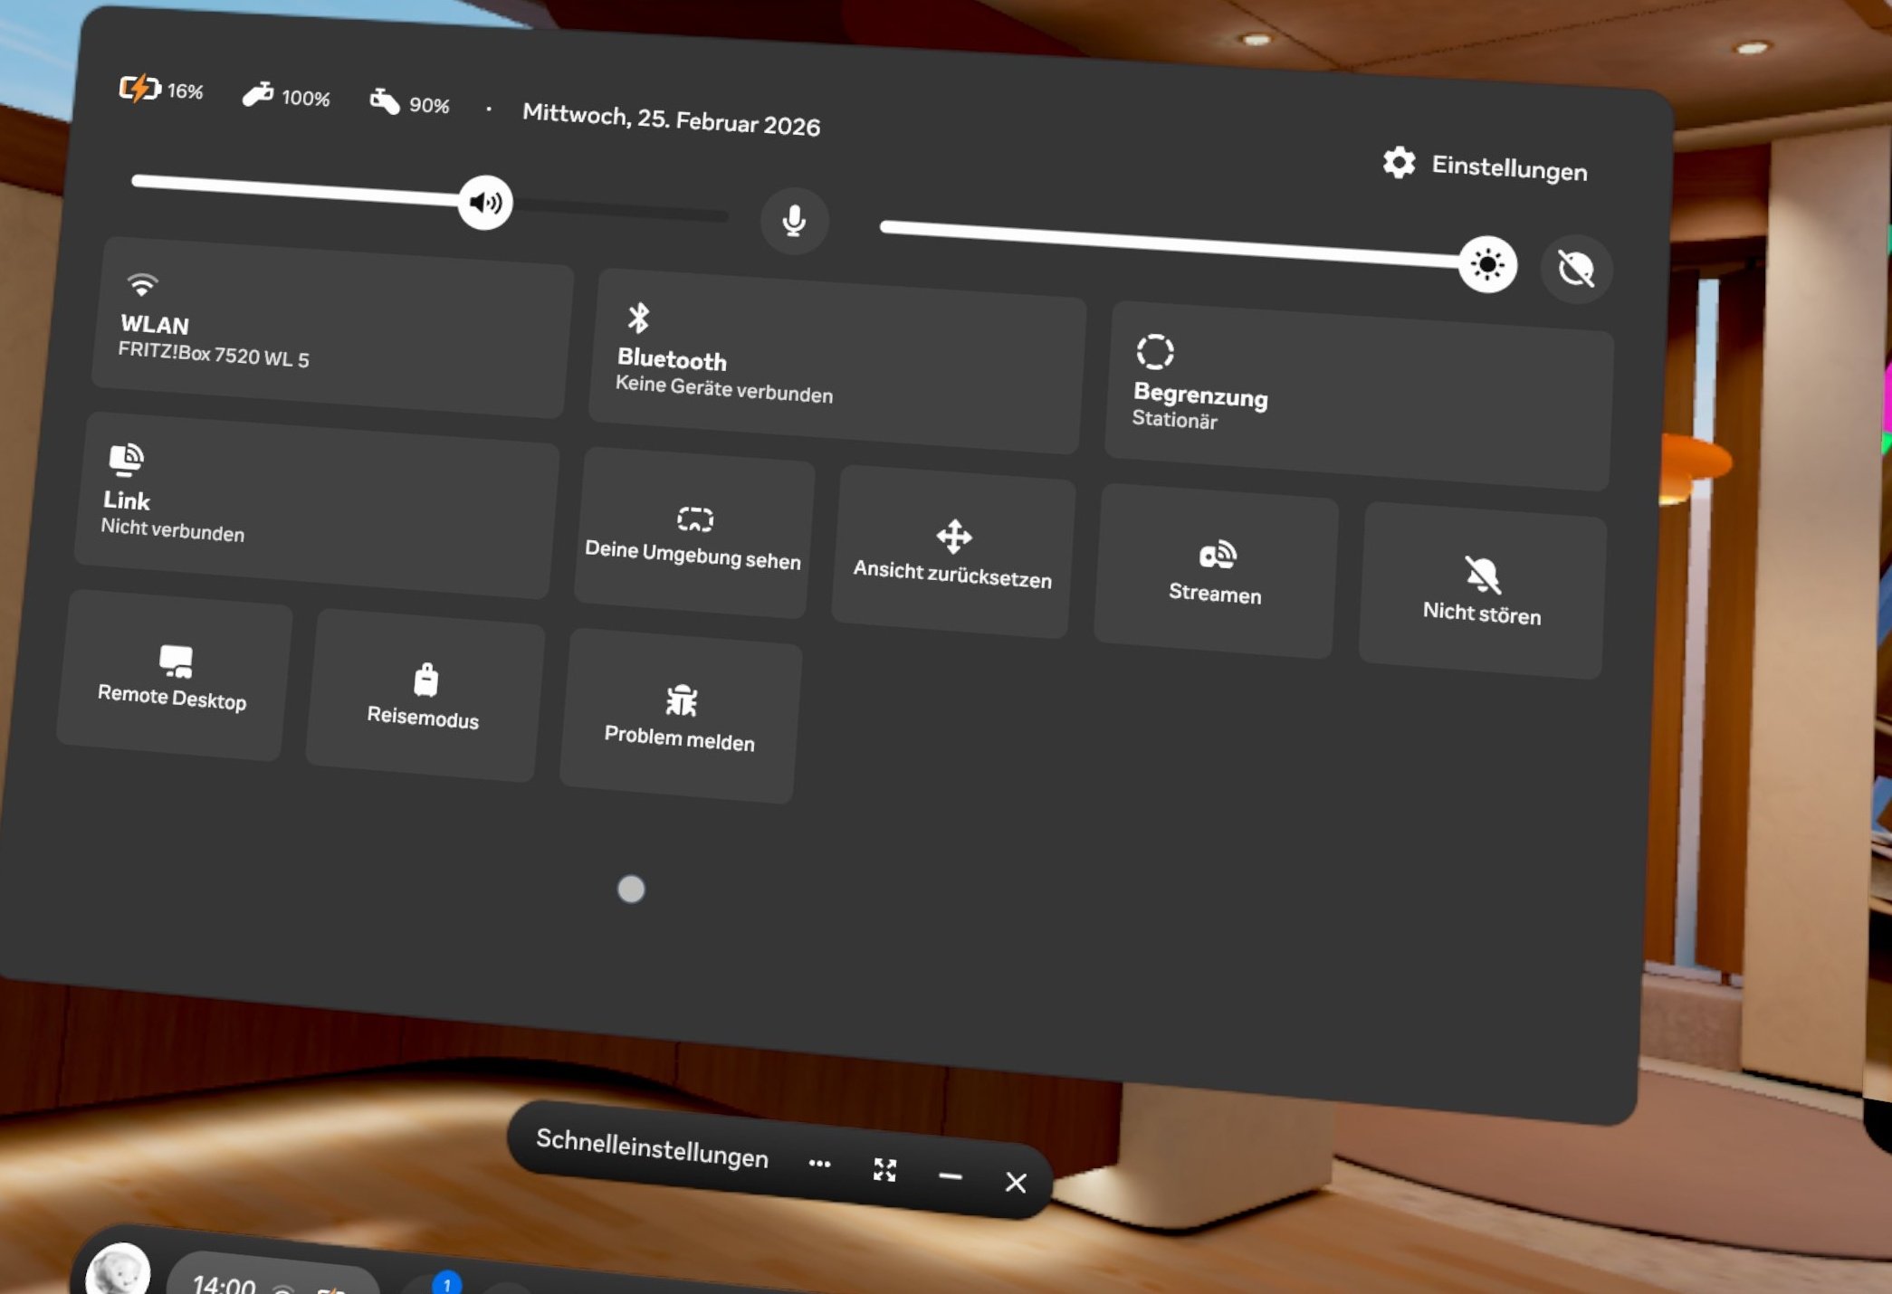The width and height of the screenshot is (1892, 1294).
Task: Open Remote Desktop tile
Action: 173,676
